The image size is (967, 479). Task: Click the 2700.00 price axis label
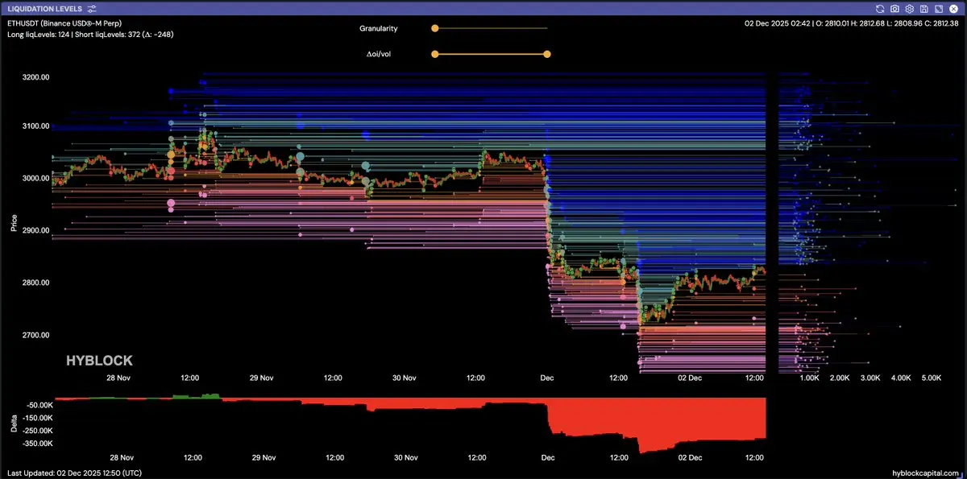click(x=35, y=335)
